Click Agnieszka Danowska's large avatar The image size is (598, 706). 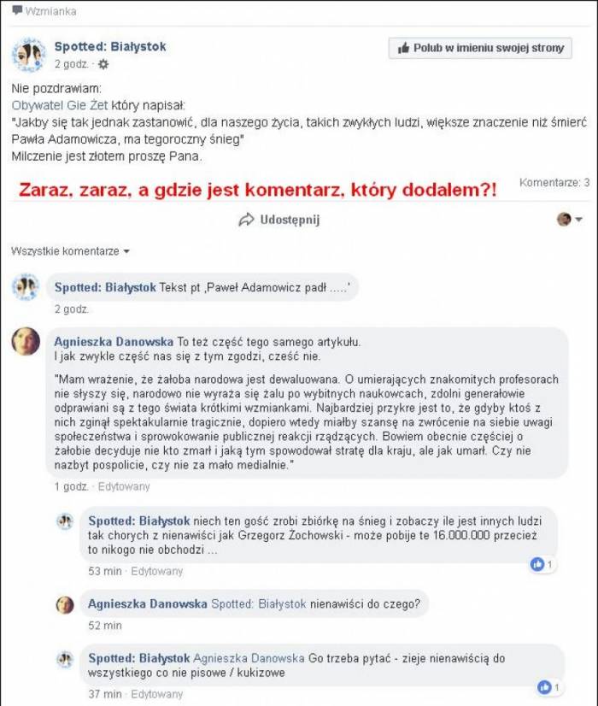tap(26, 341)
